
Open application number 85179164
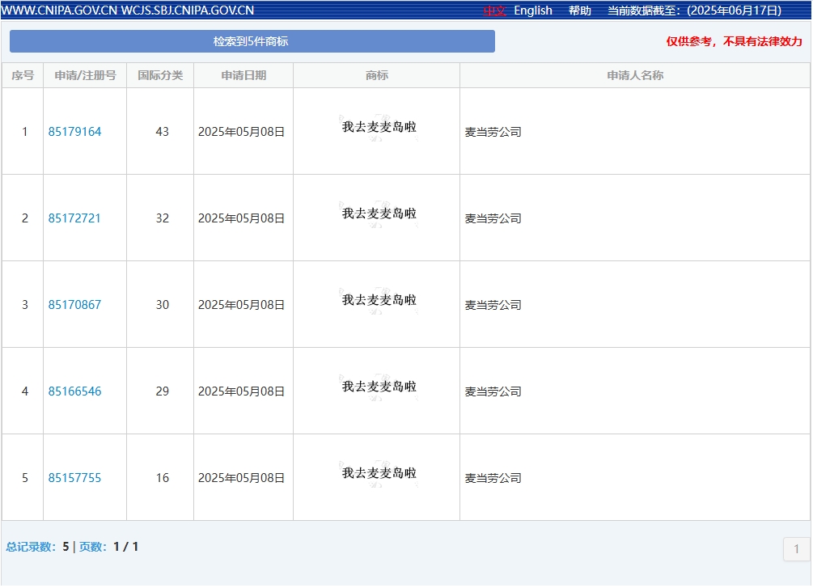point(74,132)
